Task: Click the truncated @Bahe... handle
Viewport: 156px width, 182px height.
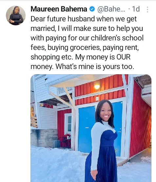Action: 111,9
